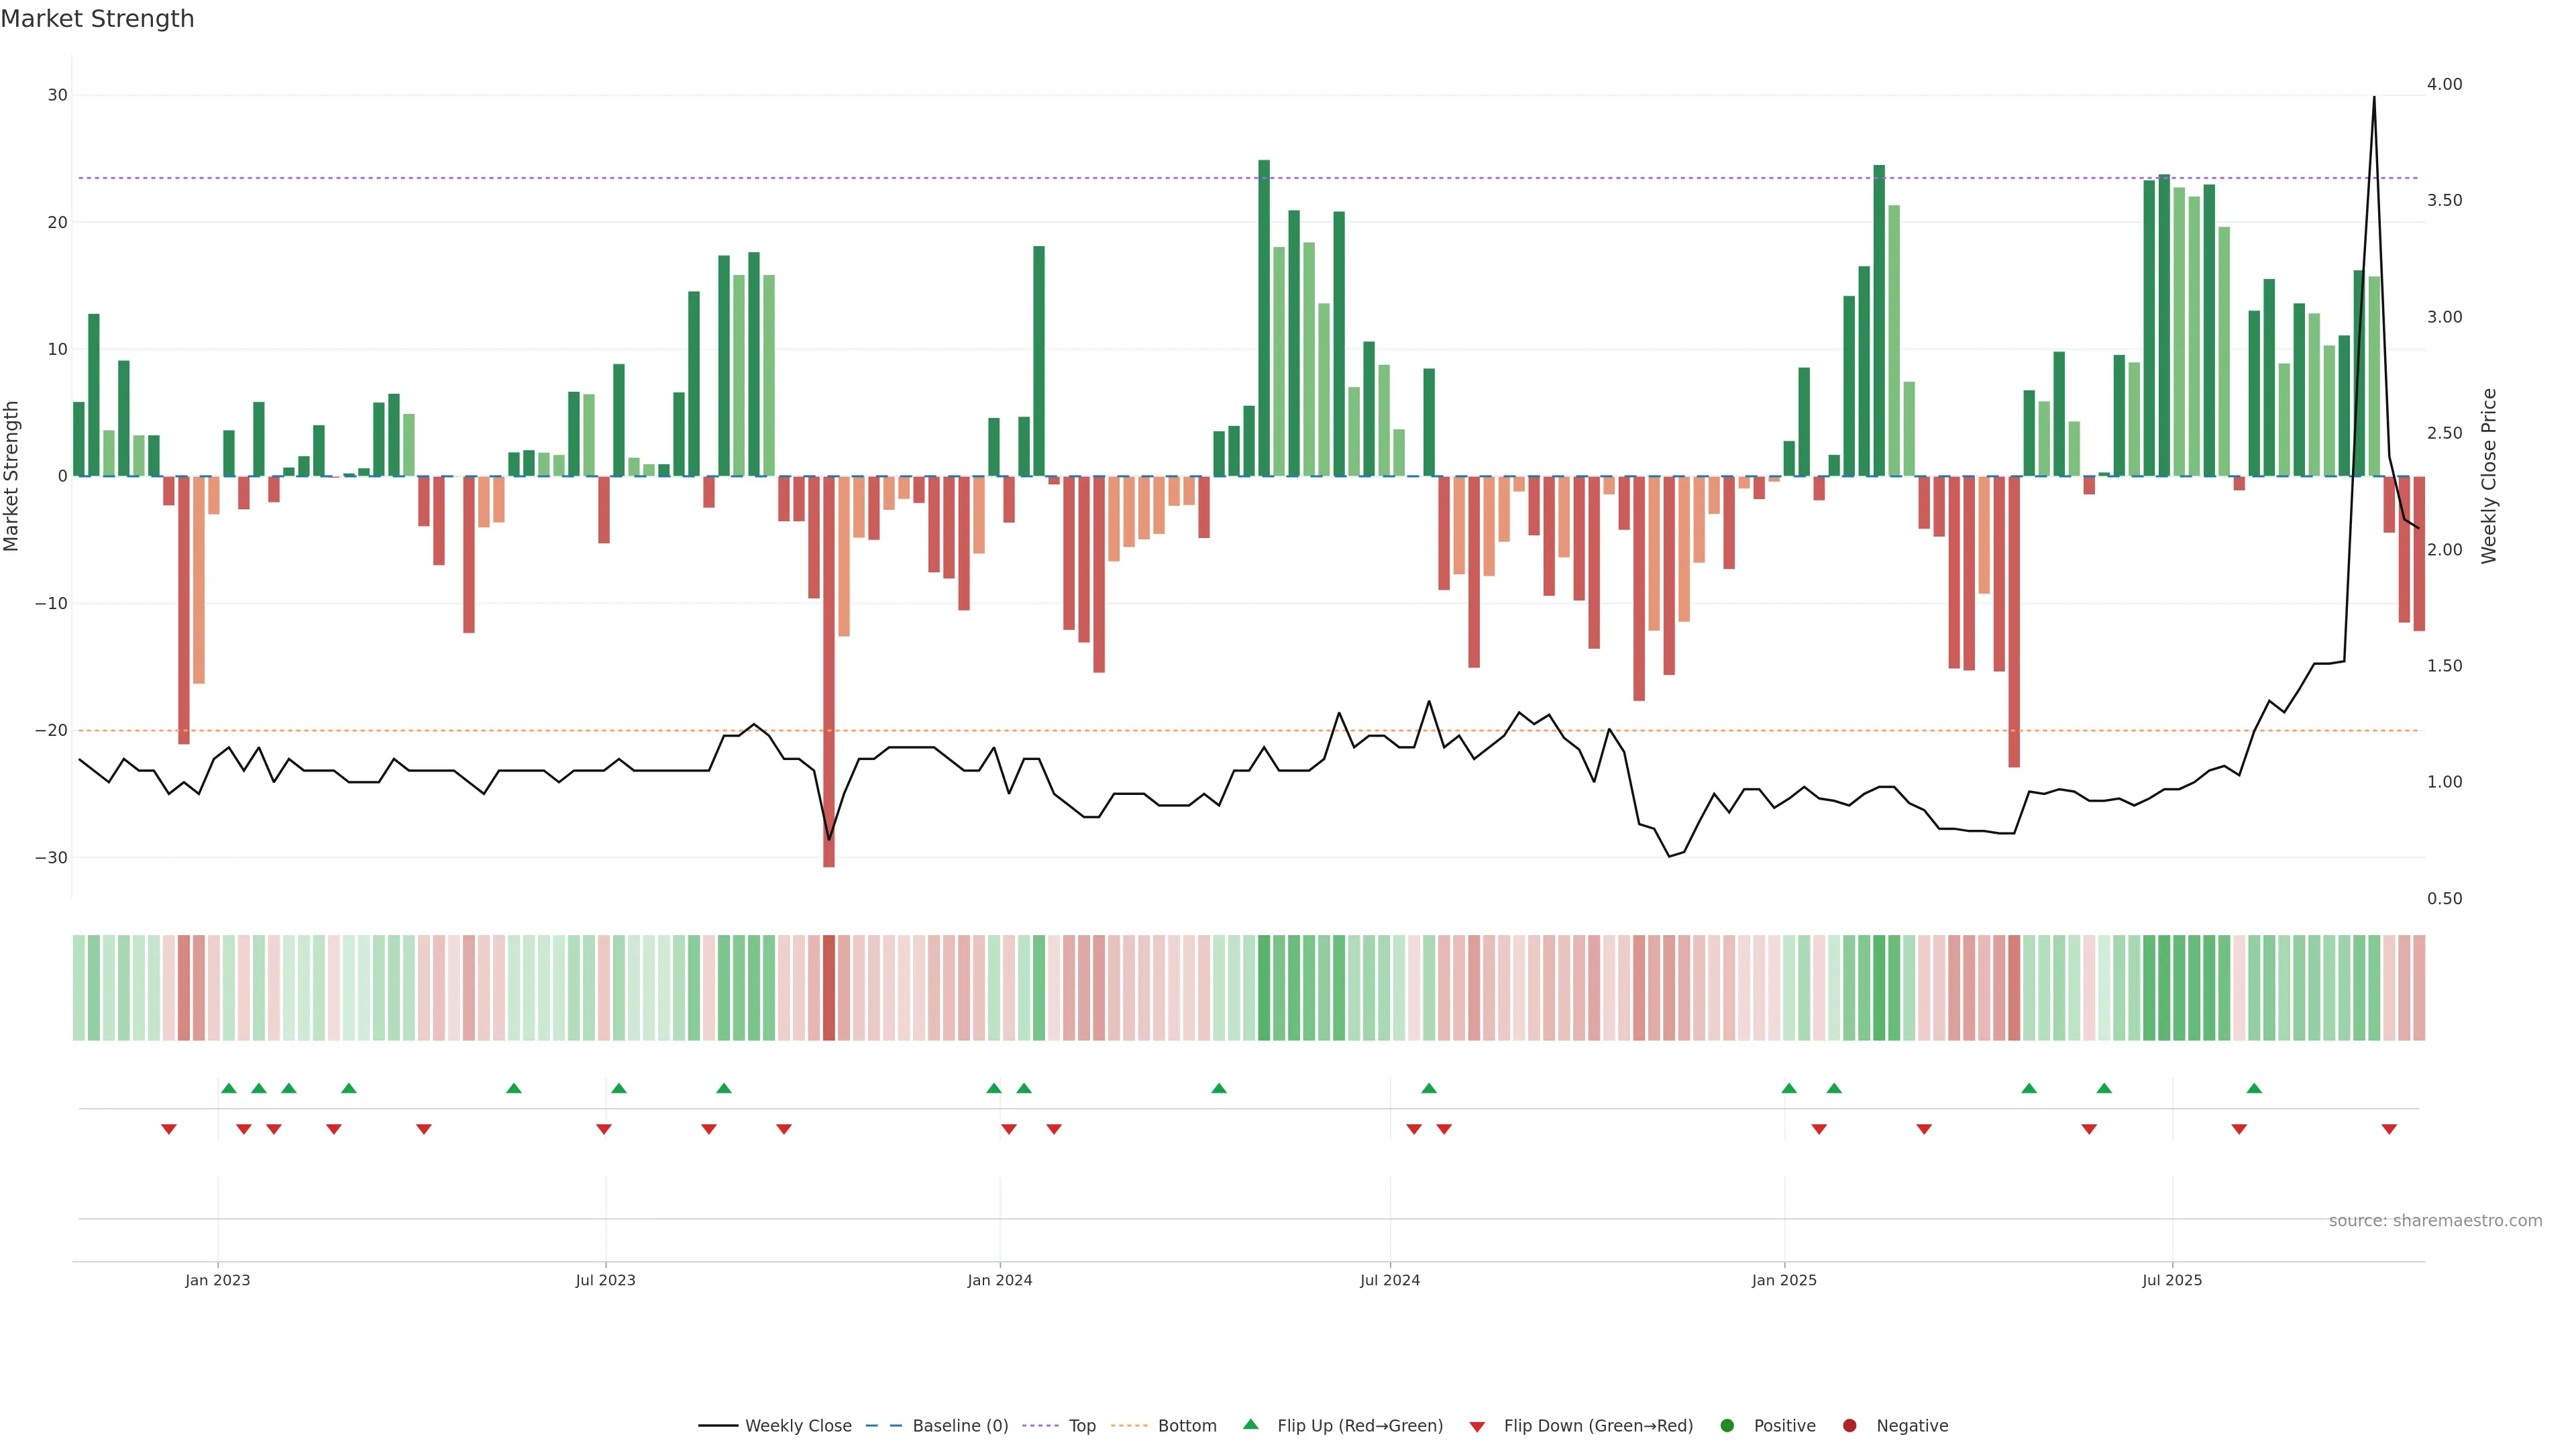The height and width of the screenshot is (1449, 2576).
Task: Click the Weekly Close Price axis title
Action: (2489, 476)
